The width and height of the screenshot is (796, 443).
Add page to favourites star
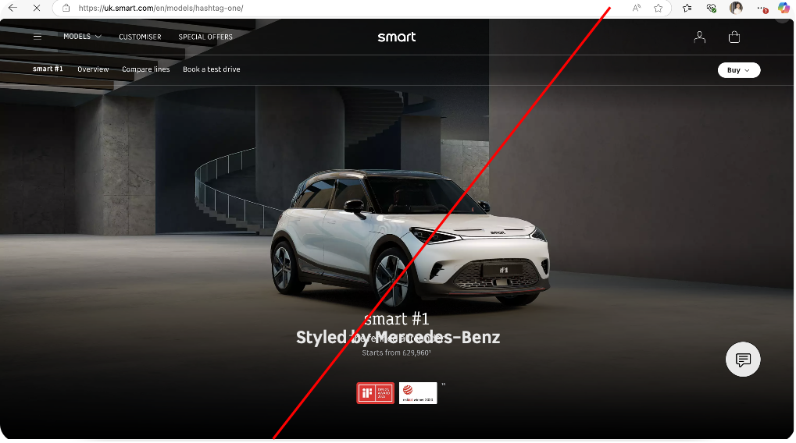click(x=658, y=8)
